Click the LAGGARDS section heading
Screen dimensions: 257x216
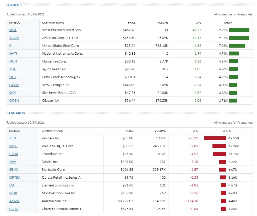tap(15, 113)
